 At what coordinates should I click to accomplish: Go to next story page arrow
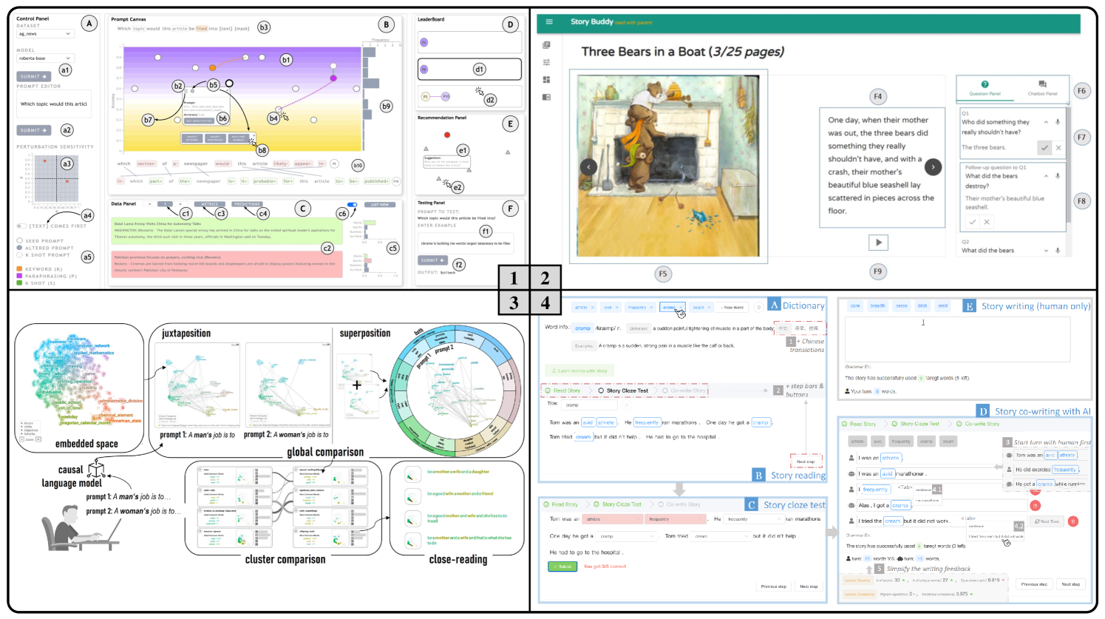934,167
